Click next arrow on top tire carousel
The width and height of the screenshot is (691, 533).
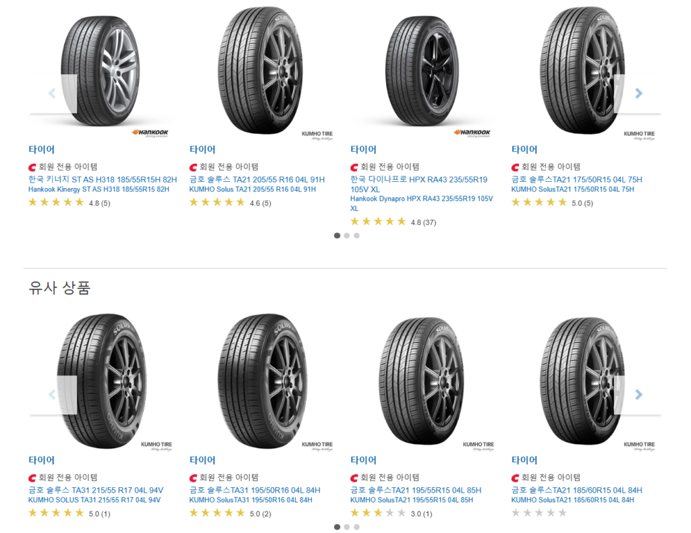638,93
